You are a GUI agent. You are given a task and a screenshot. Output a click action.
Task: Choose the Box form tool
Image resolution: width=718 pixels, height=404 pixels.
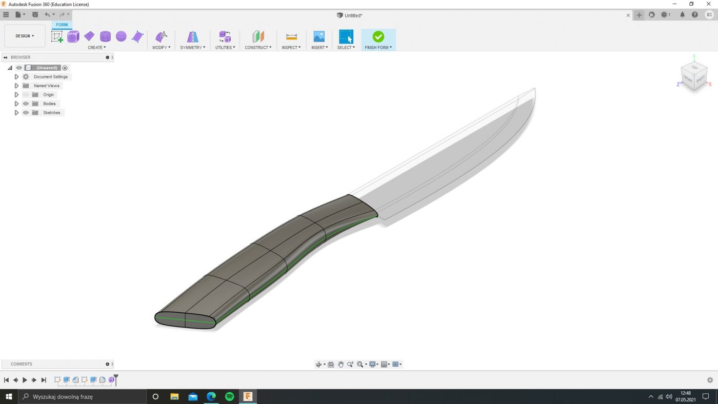(73, 36)
